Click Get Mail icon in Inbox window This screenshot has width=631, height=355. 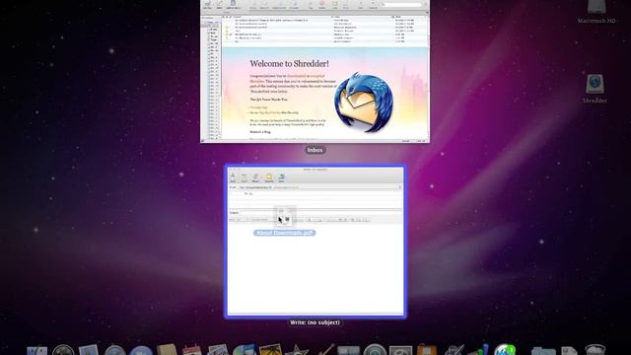207,4
